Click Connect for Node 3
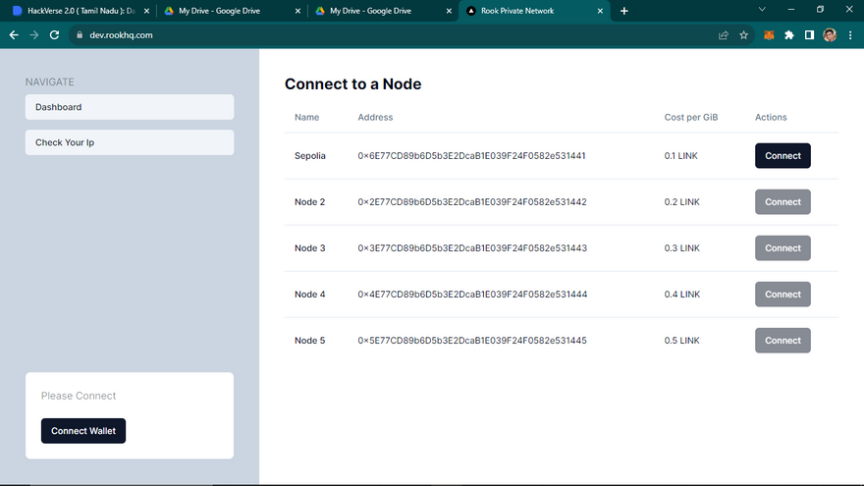 (783, 248)
